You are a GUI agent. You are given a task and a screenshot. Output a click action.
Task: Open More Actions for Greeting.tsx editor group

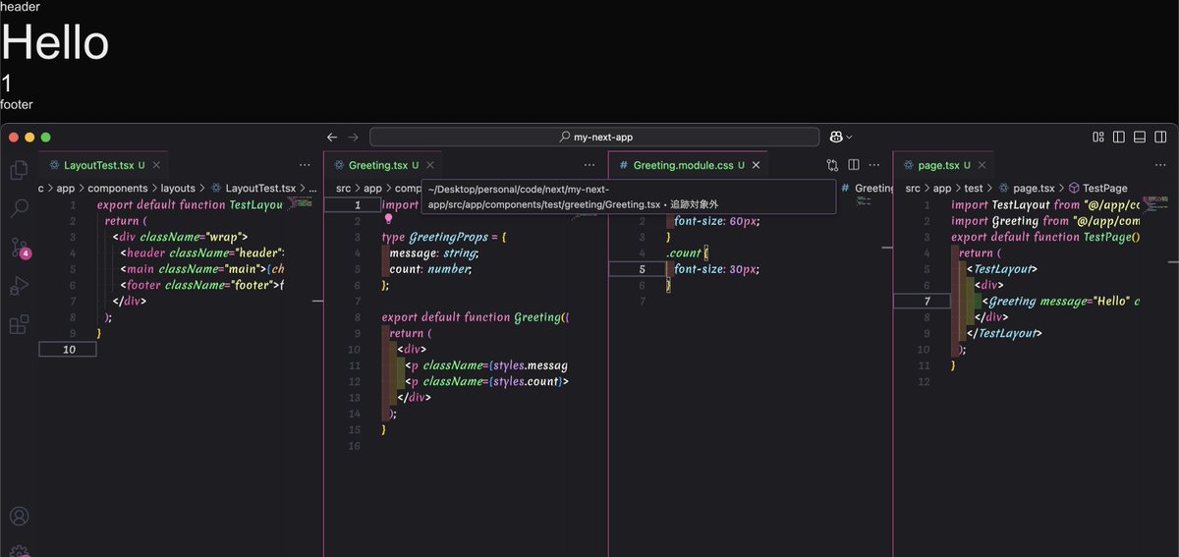[x=589, y=165]
